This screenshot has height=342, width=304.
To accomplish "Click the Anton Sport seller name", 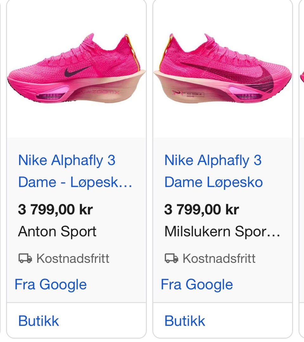I will pyautogui.click(x=57, y=231).
